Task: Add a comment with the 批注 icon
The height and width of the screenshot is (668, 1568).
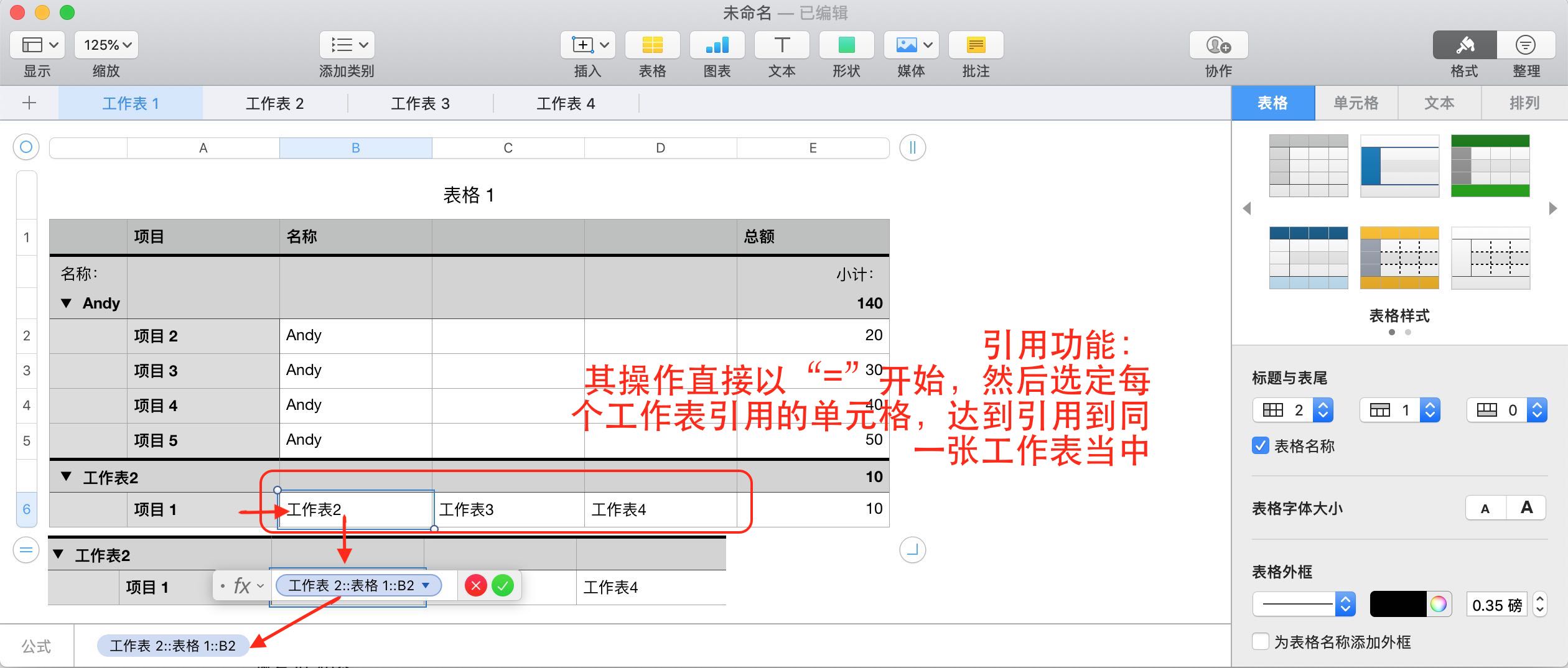Action: (x=976, y=45)
